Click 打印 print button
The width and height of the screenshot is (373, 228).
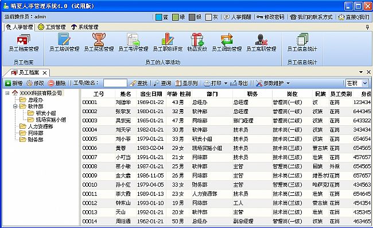point(213,83)
